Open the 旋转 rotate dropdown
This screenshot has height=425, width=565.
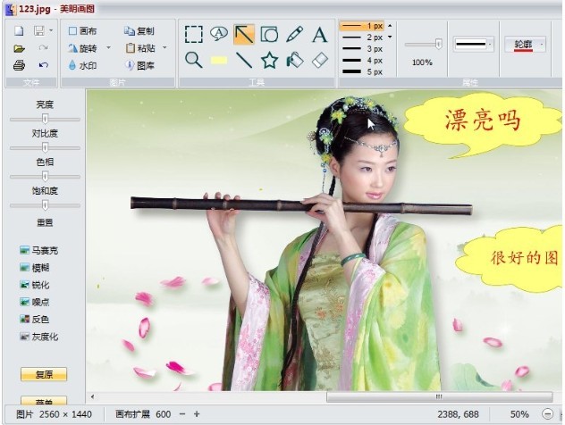tap(108, 48)
